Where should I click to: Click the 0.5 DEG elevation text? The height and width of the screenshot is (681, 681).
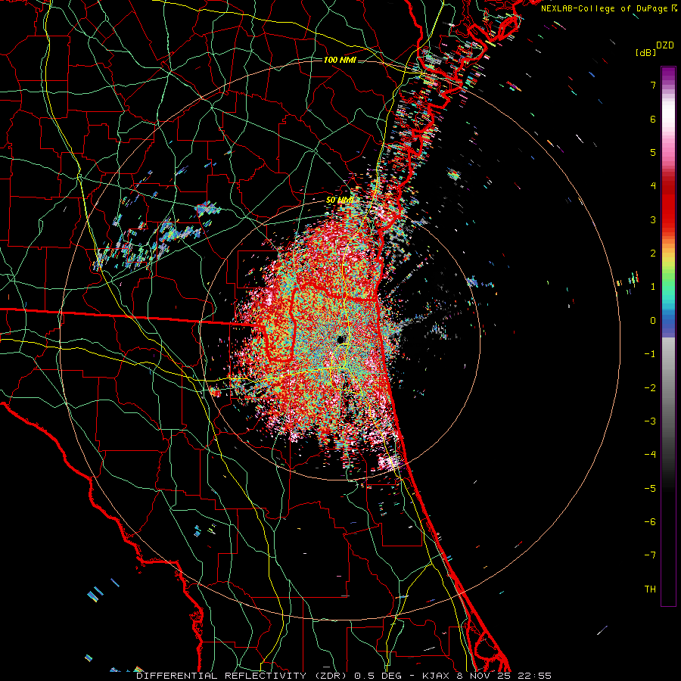click(378, 676)
